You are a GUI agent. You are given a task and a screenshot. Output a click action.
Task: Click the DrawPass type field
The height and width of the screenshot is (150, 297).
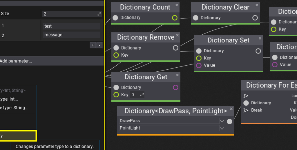169,121
